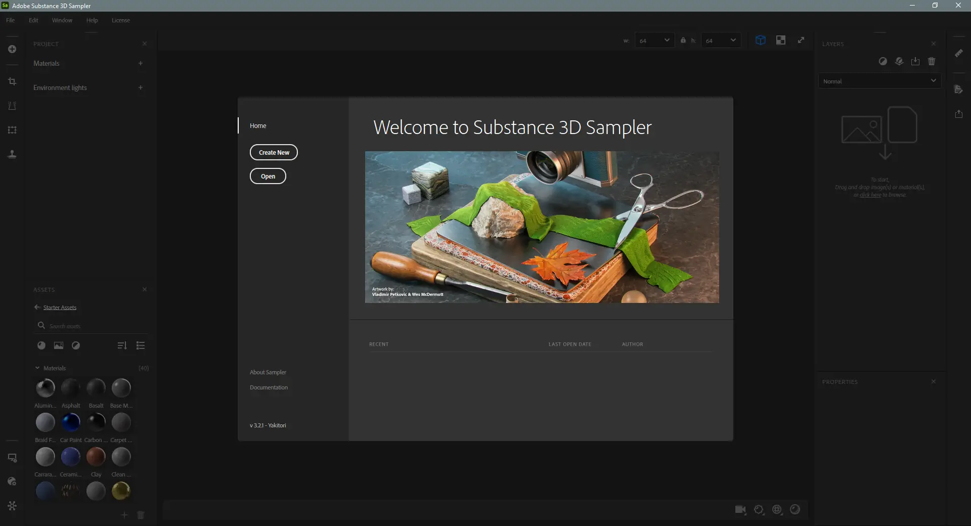Click the Open button
The width and height of the screenshot is (971, 526).
(x=268, y=176)
